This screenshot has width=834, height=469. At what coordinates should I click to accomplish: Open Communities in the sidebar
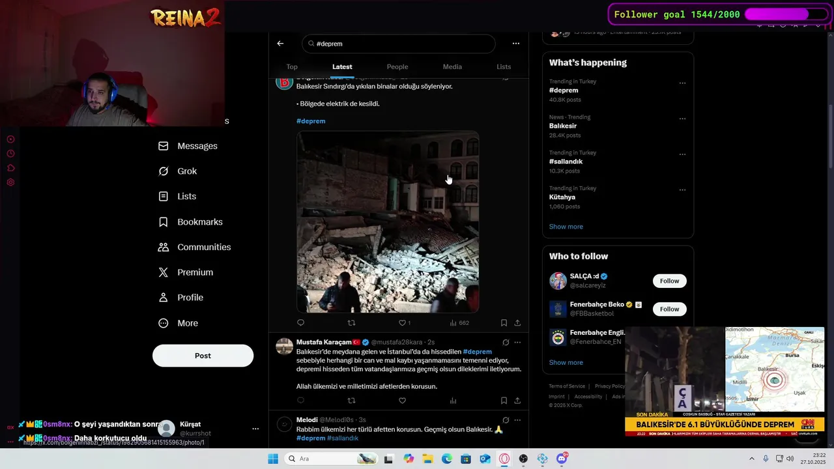pyautogui.click(x=194, y=247)
